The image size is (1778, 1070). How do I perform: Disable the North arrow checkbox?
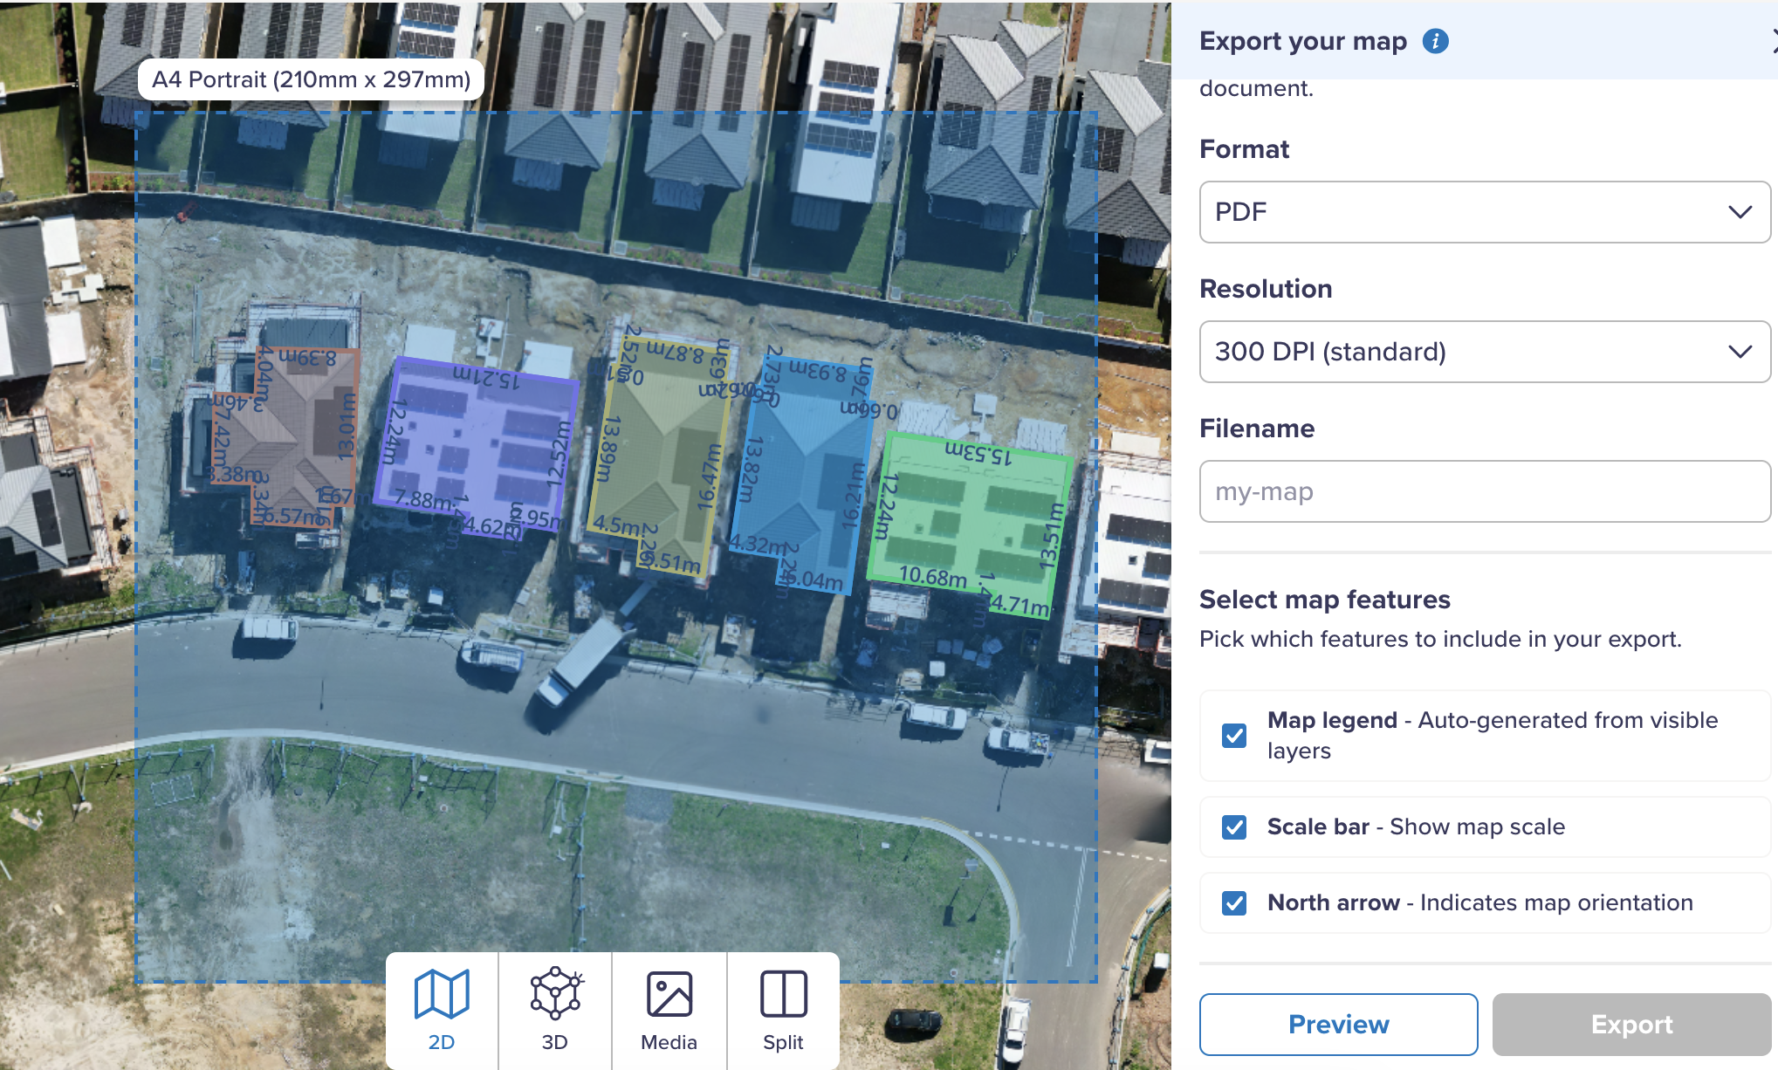tap(1234, 902)
